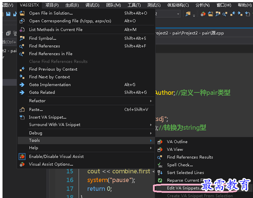The height and width of the screenshot is (198, 253).
Task: Click the toolbar Visual Assist tomato icon
Action: (203, 14)
